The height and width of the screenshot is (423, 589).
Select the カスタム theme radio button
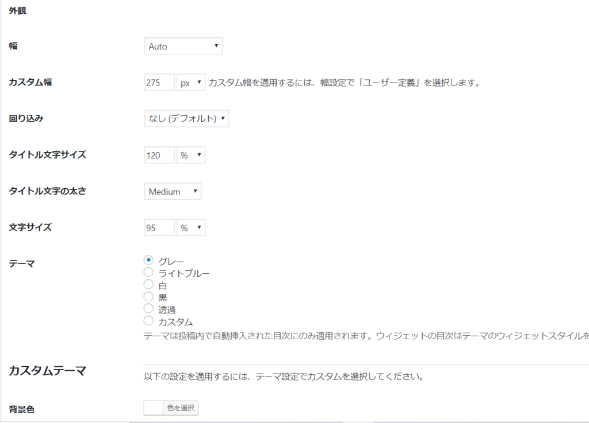148,320
